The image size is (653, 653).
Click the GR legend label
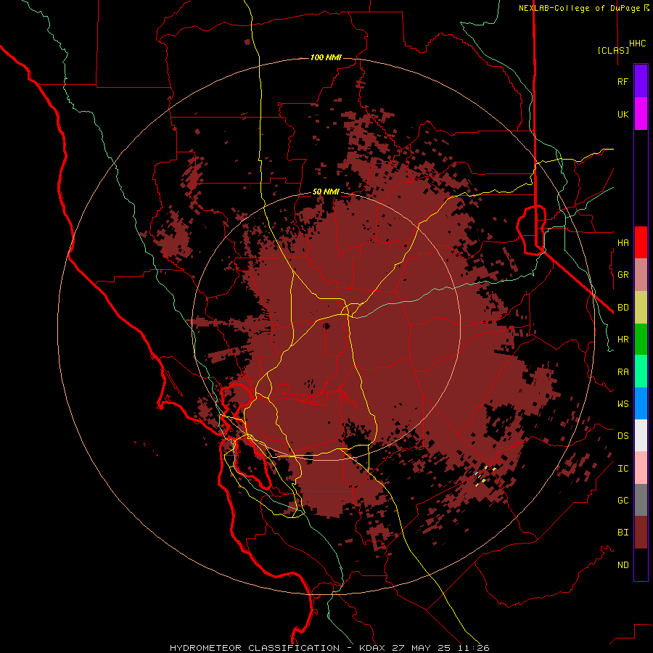pyautogui.click(x=623, y=275)
